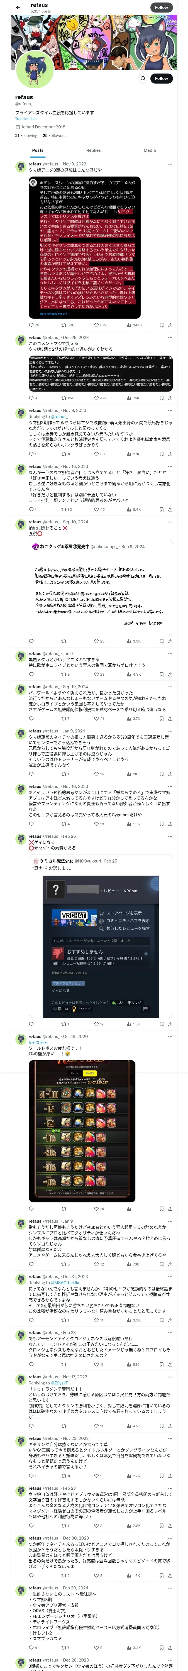The height and width of the screenshot is (1671, 188).
Task: Repost the tweet with 506 reposts
Action: (x=67, y=325)
